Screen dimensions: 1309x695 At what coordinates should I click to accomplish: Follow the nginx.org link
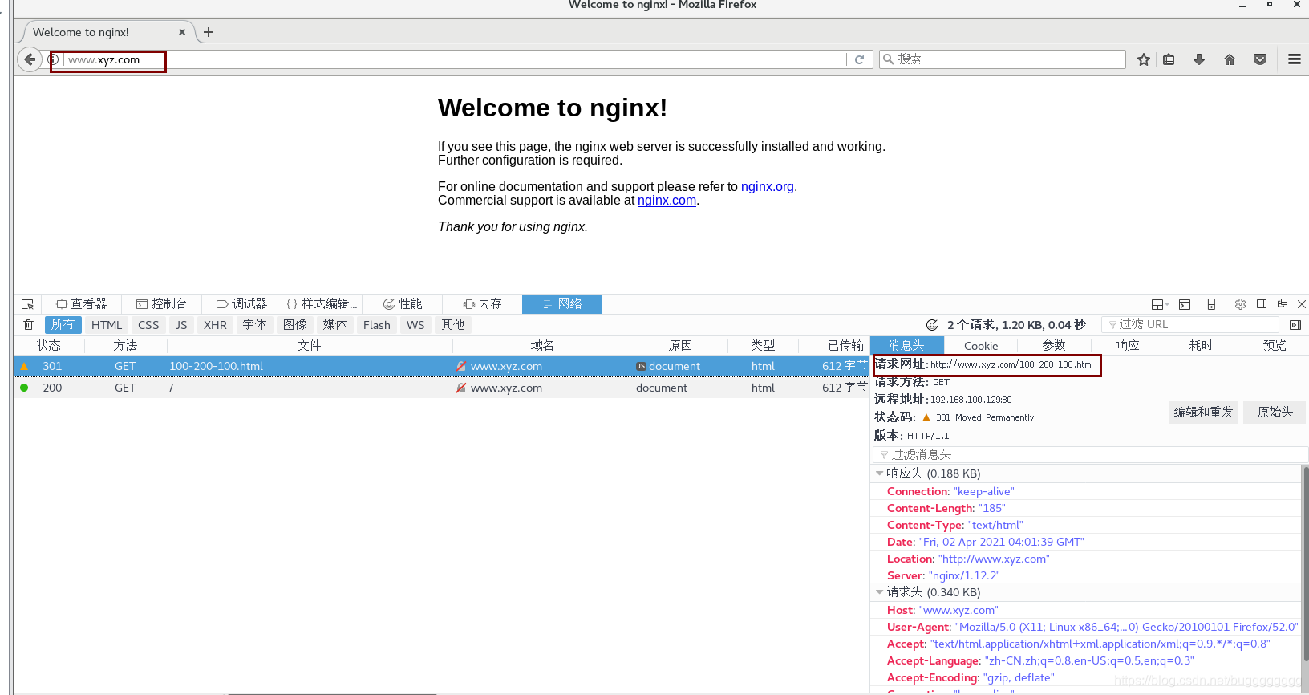click(768, 187)
